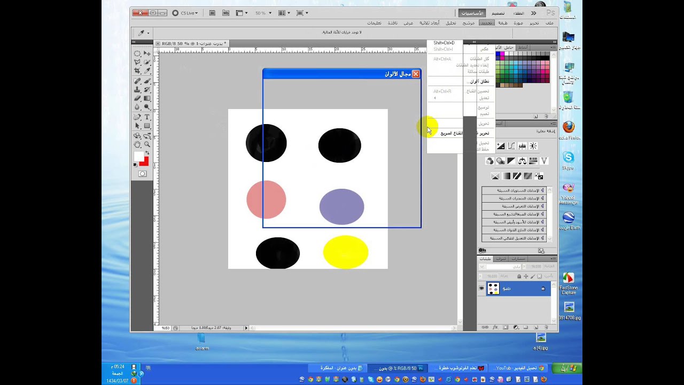Viewport: 684px width, 385px height.
Task: Select the Polygonal Lasso tool
Action: pos(137,61)
